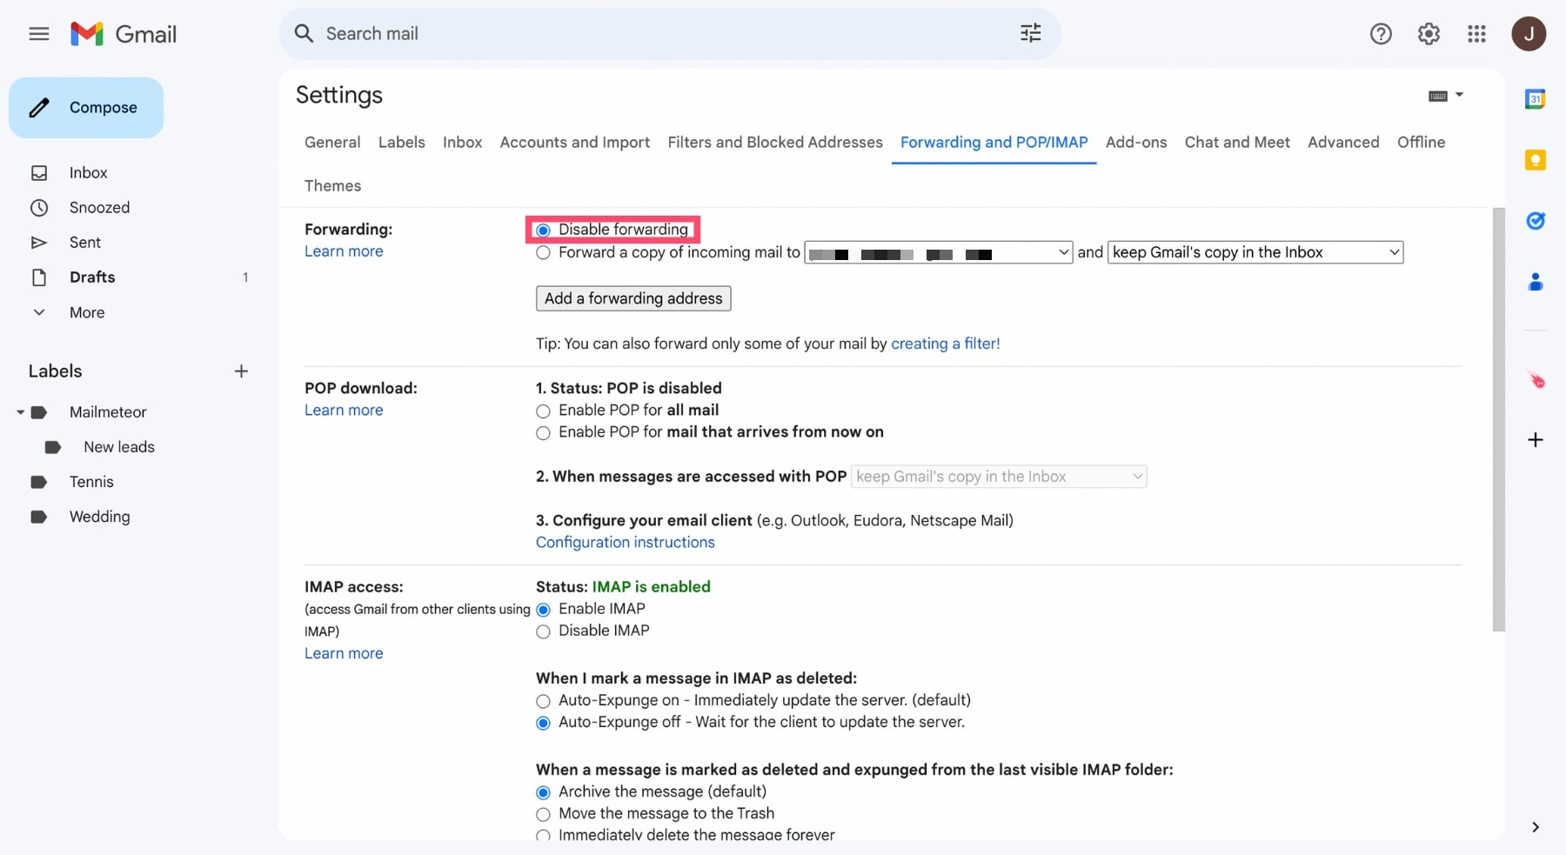The image size is (1566, 855).
Task: Open the creating a filter link
Action: tap(946, 344)
